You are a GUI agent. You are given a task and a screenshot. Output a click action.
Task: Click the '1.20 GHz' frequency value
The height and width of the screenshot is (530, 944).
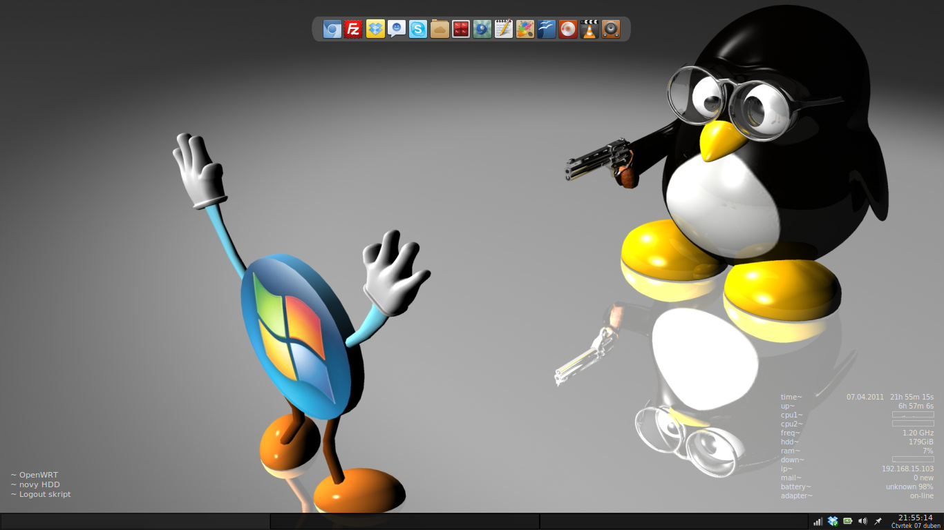[918, 433]
